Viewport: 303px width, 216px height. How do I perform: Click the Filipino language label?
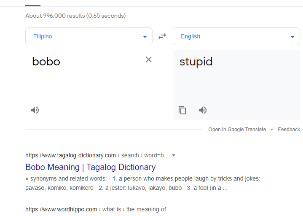pyautogui.click(x=43, y=36)
